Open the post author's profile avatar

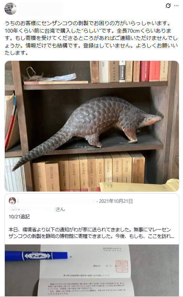(x=10, y=9)
